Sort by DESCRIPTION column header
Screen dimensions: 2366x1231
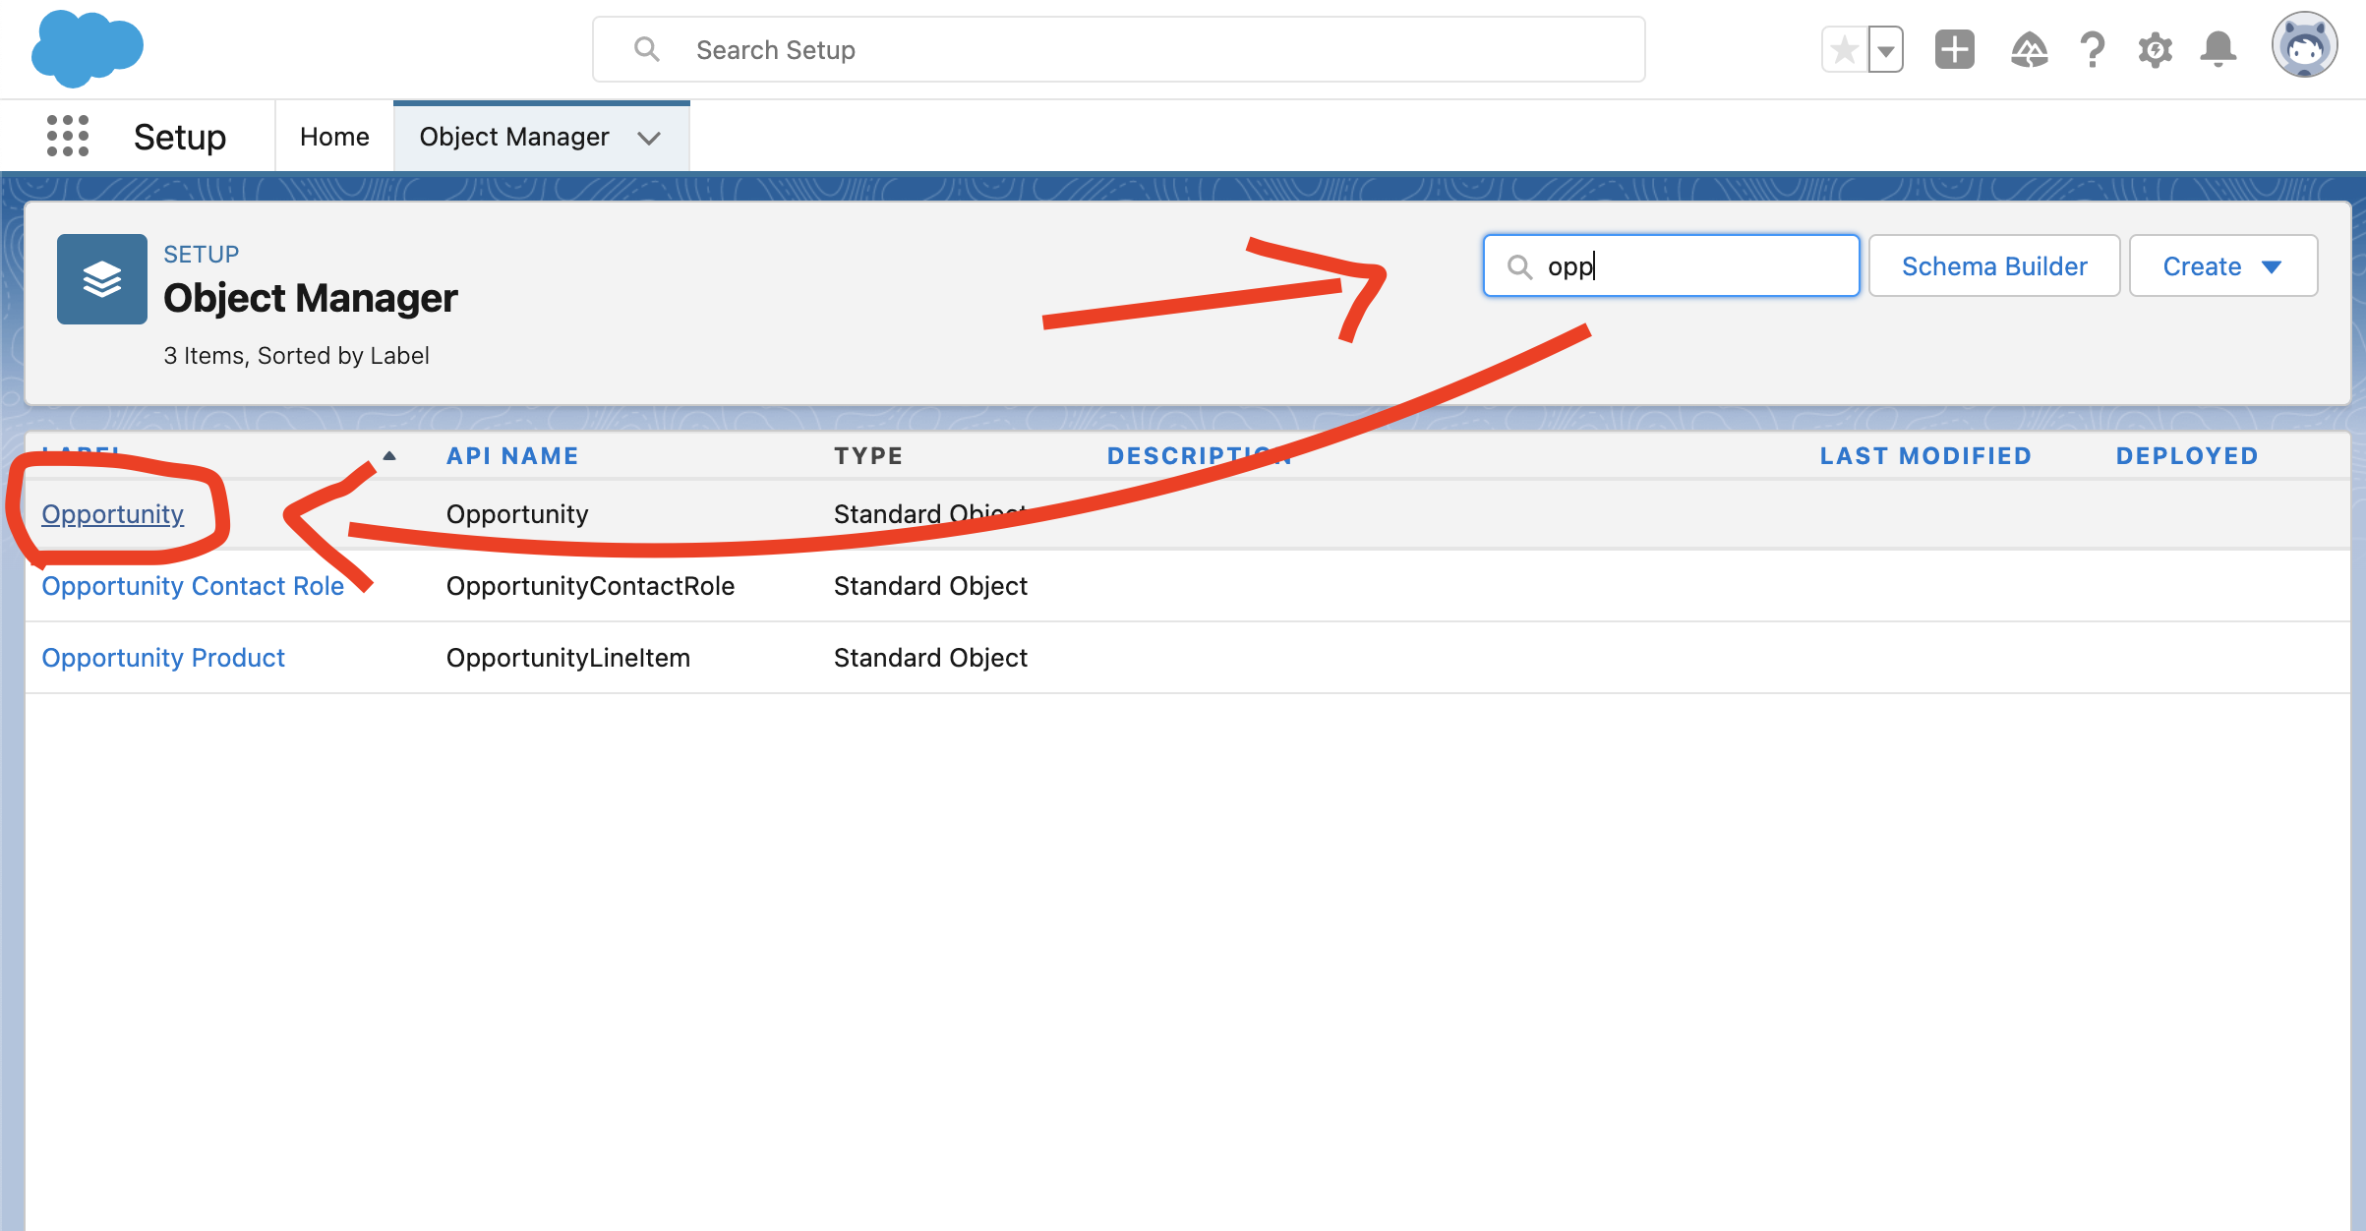(x=1200, y=455)
